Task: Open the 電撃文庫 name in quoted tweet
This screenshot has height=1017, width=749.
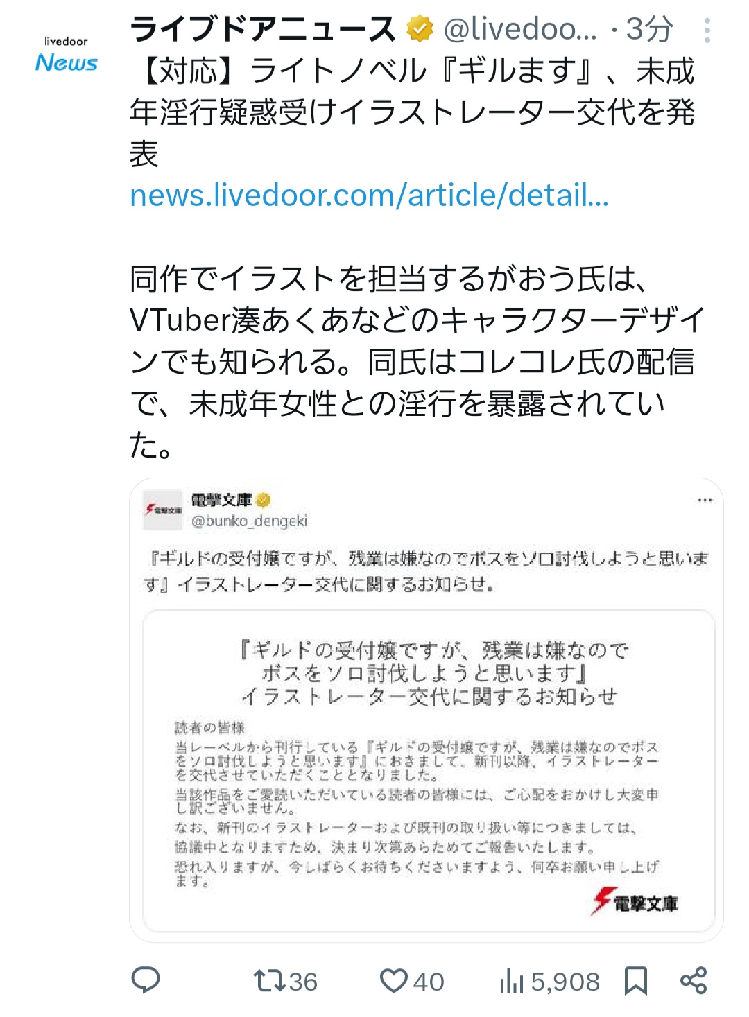Action: pos(222,500)
